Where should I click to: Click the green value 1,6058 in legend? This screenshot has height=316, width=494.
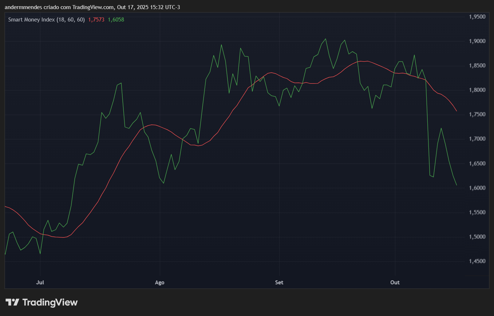pos(116,20)
